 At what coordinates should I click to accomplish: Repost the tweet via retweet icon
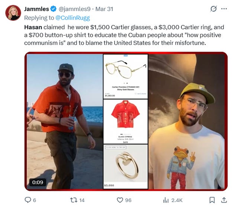74,200
